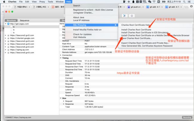The height and width of the screenshot is (121, 194).
Task: Close the 中国大学MO browser tab
Action: (29, 7)
